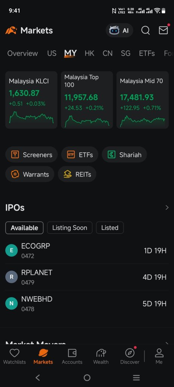Tap the Wi-Fi status bar icon
This screenshot has width=174, height=387.
(x=157, y=11)
